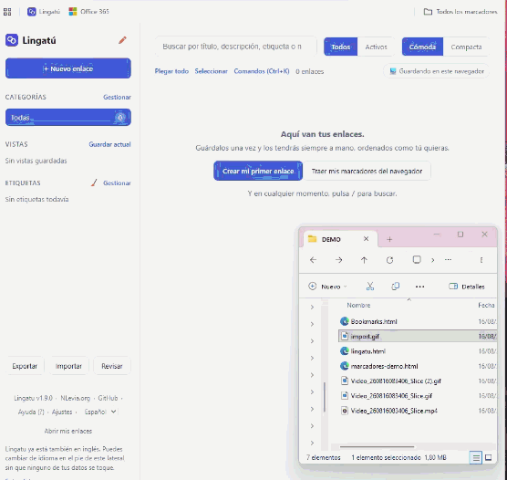This screenshot has height=480, width=507.
Task: Open the Nuevo dropdown in Explorer
Action: pos(328,287)
